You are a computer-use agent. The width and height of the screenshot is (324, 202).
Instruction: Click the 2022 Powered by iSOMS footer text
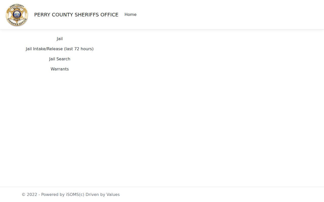(x=71, y=194)
